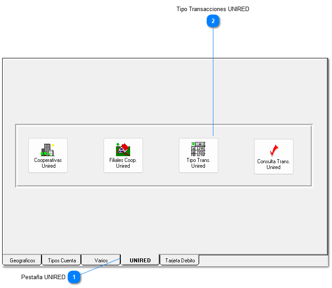Open Filiales Coop. Unired via its text label
Screen dimensions: 332x288
point(123,163)
